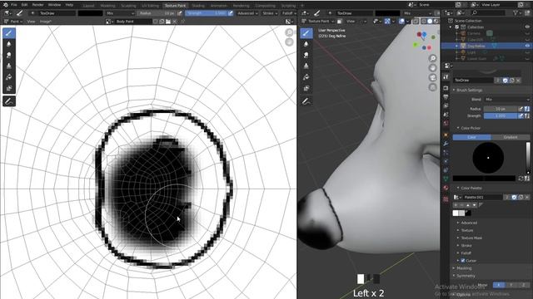This screenshot has width=533, height=299.
Task: Enable X axis symmetry mirror button
Action: (x=499, y=285)
